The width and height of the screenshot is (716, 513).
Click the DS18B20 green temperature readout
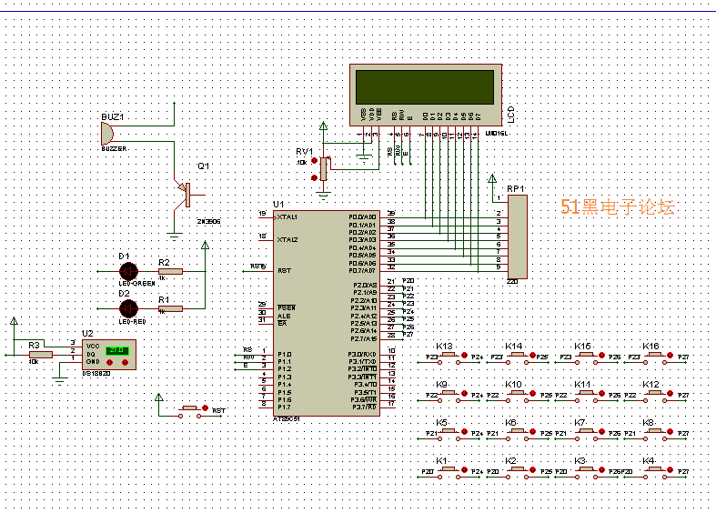coord(117,350)
